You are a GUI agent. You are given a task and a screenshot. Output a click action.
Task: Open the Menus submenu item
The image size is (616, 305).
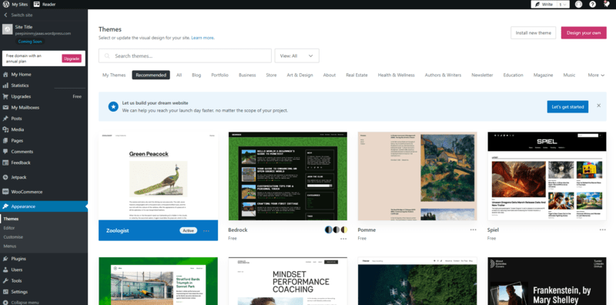9,246
